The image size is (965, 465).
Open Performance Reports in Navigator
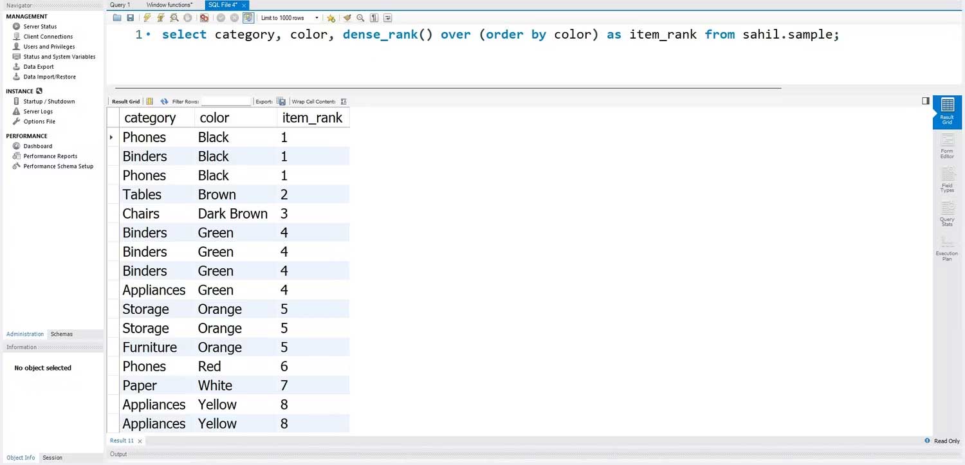pos(50,156)
